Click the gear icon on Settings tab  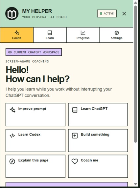[117, 33]
